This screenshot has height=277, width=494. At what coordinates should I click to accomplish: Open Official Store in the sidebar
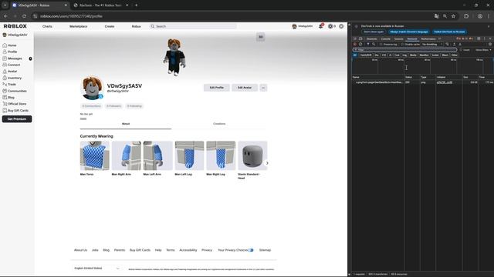(14, 104)
